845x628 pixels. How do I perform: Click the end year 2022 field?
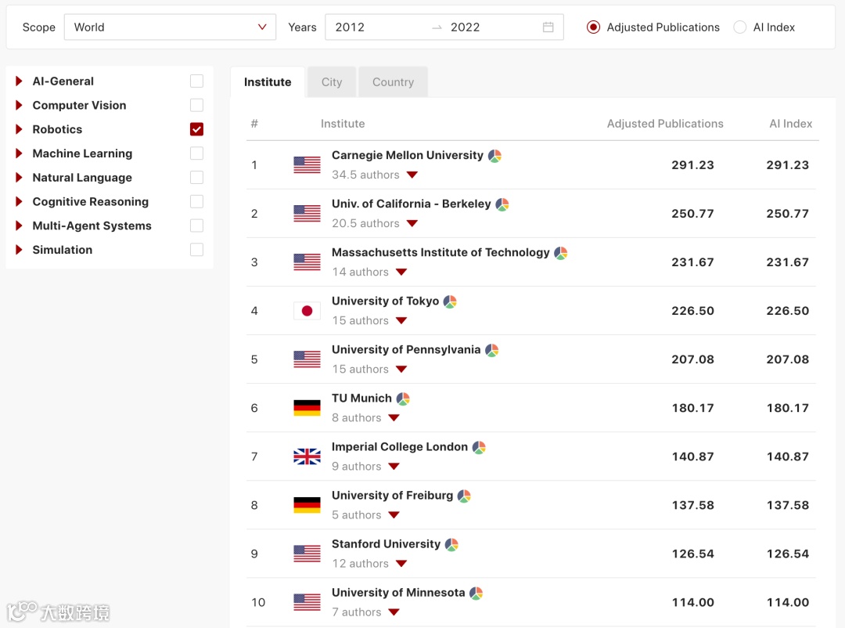pos(465,27)
